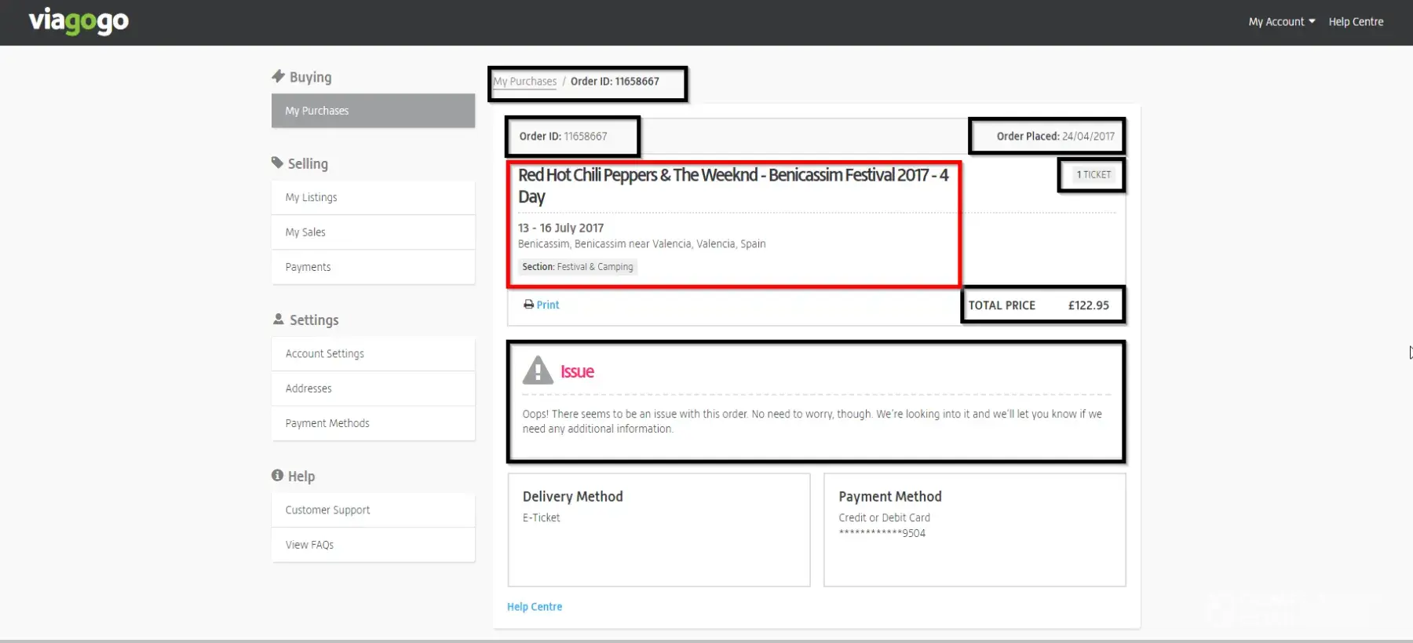Click the TOTAL PRICE label

[1002, 305]
